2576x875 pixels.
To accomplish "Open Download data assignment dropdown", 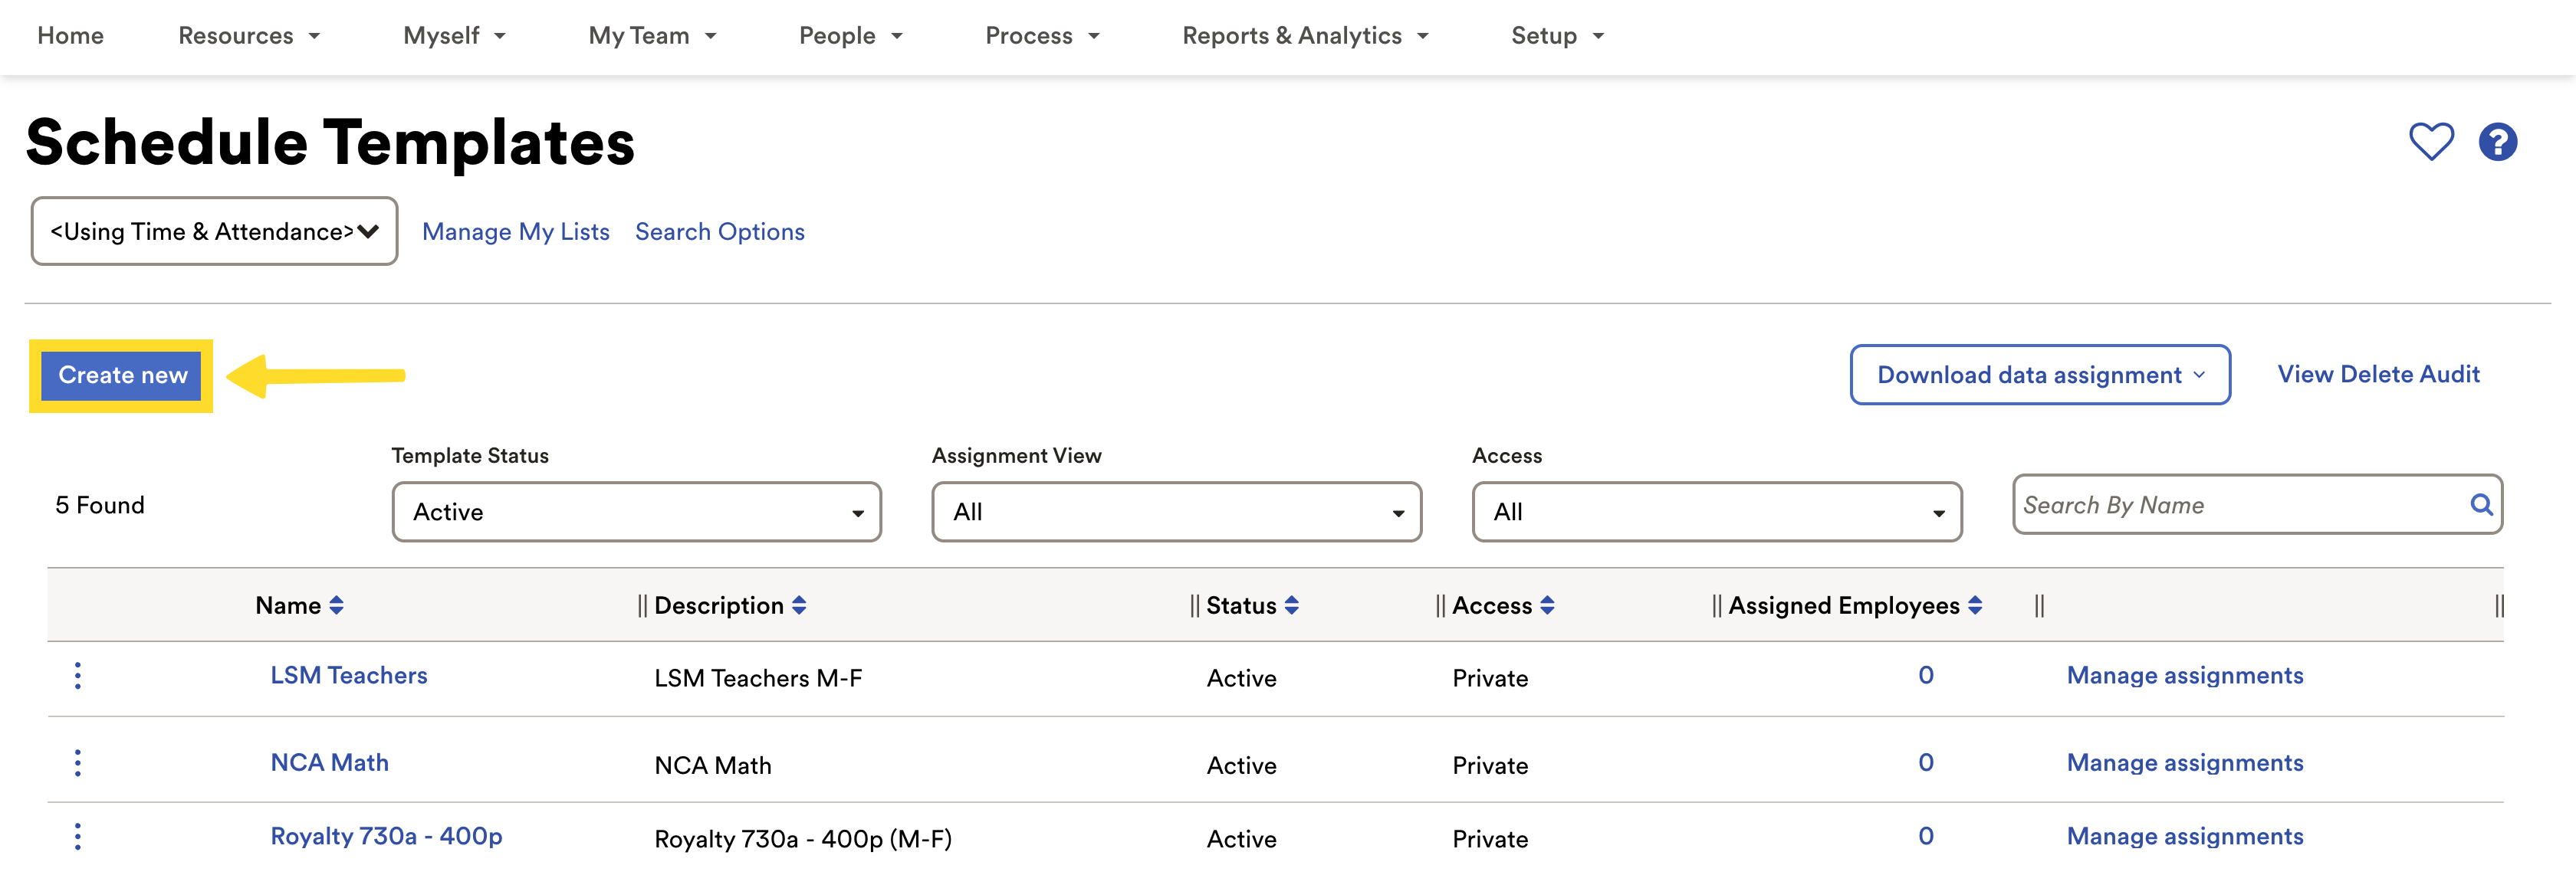I will 2040,375.
